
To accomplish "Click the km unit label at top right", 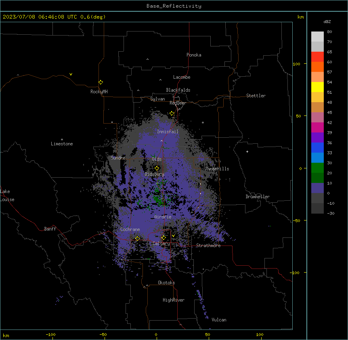I will pos(300,17).
